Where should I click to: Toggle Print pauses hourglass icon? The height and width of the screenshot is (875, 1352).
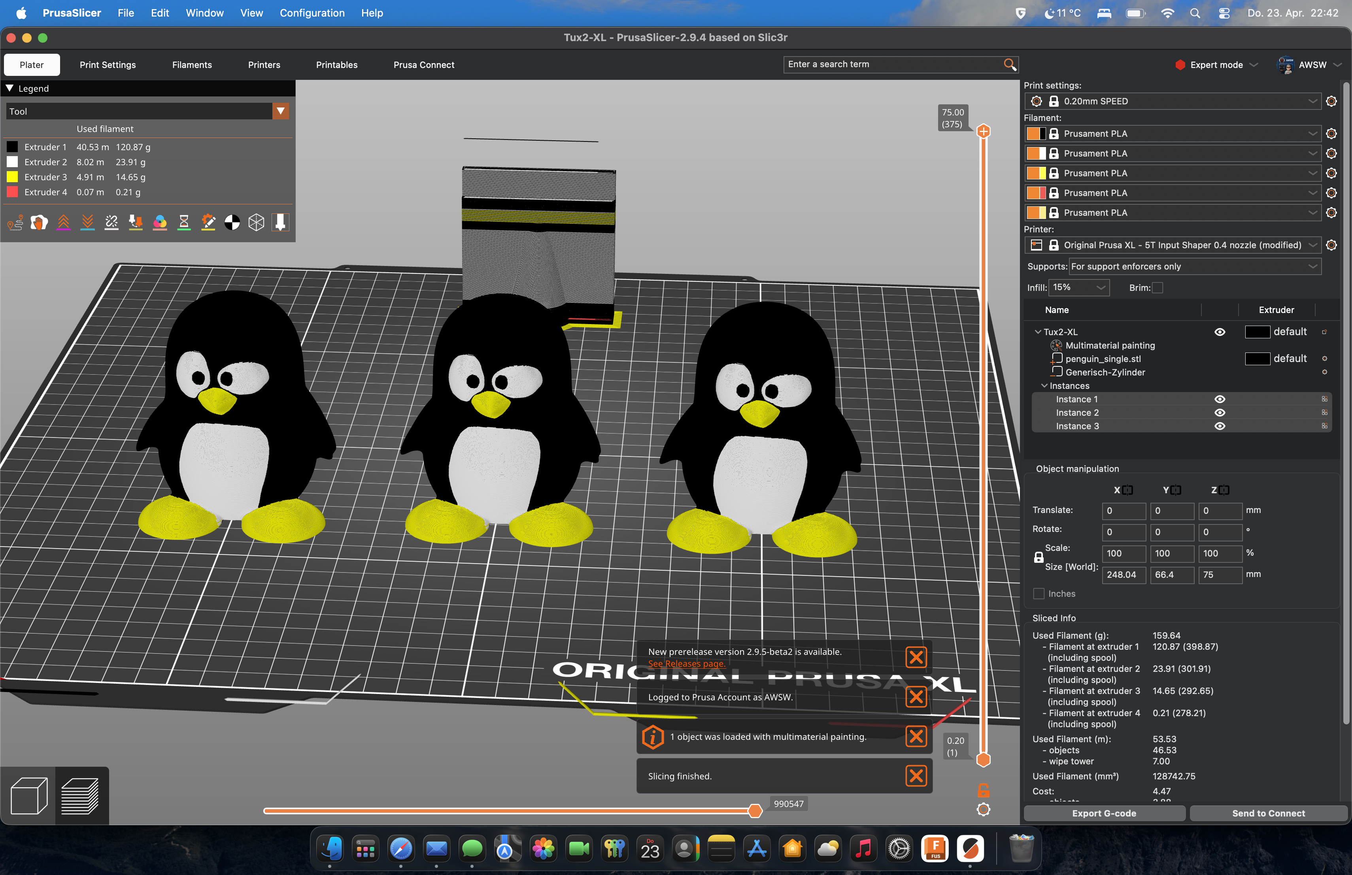[184, 223]
